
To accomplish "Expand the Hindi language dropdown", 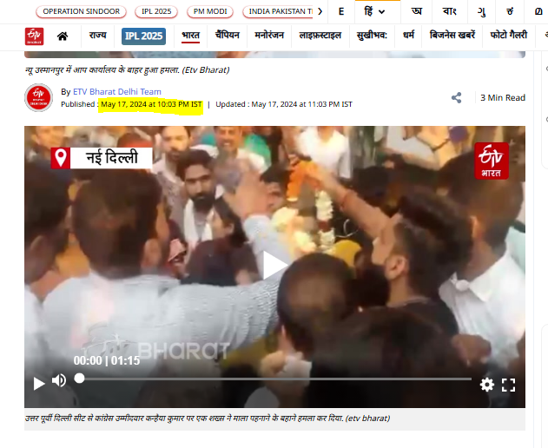I will pos(374,11).
